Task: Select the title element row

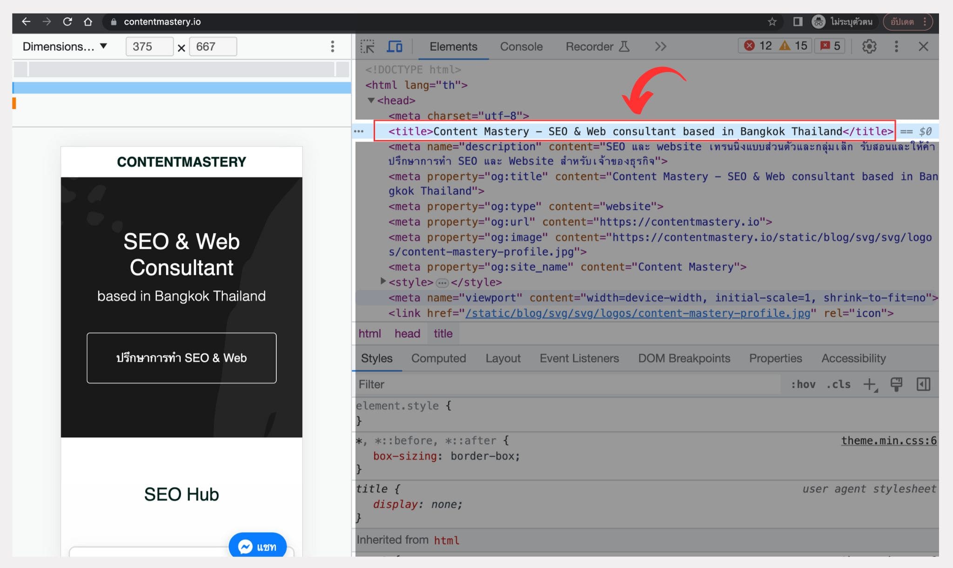Action: (641, 131)
